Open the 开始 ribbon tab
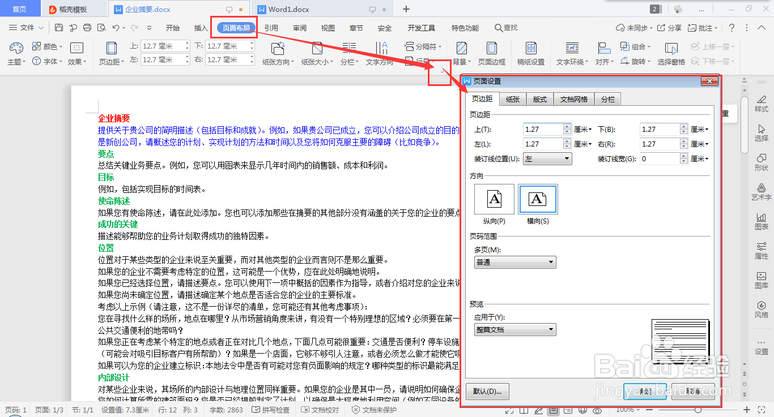774x417 pixels. coord(173,28)
